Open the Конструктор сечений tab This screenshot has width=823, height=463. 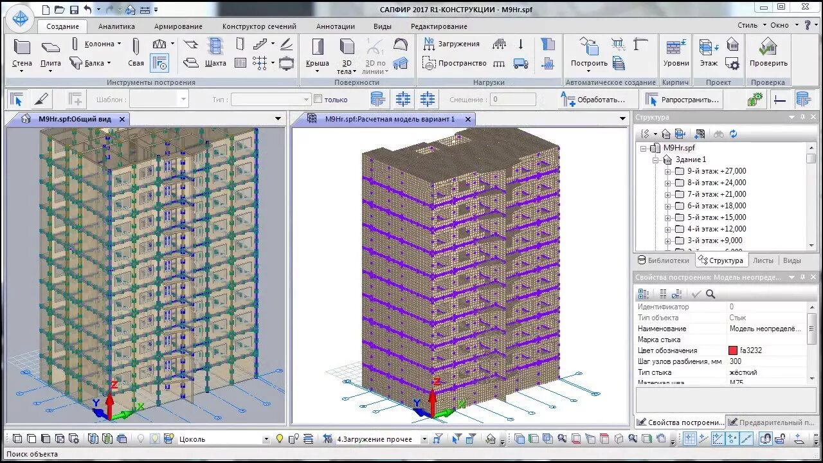259,26
